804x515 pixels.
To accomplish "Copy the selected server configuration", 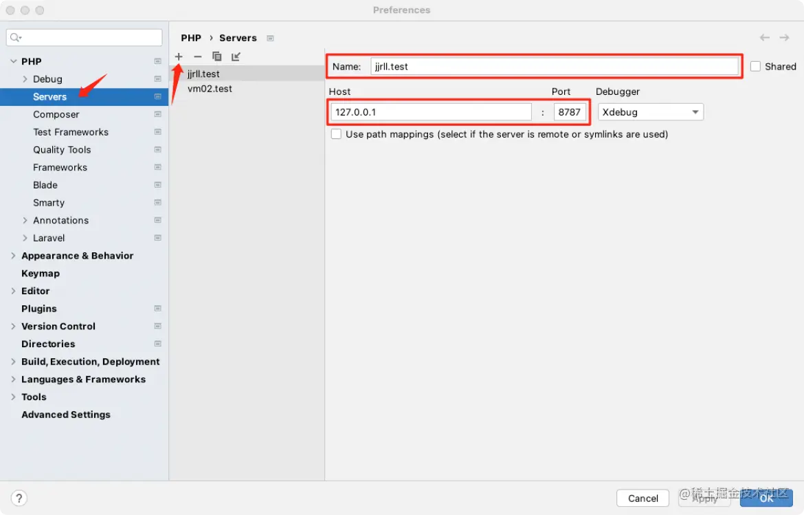I will pos(217,56).
